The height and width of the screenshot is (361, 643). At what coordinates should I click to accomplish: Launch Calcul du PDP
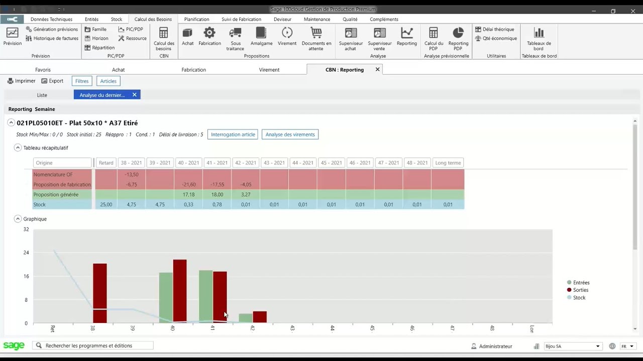434,39
